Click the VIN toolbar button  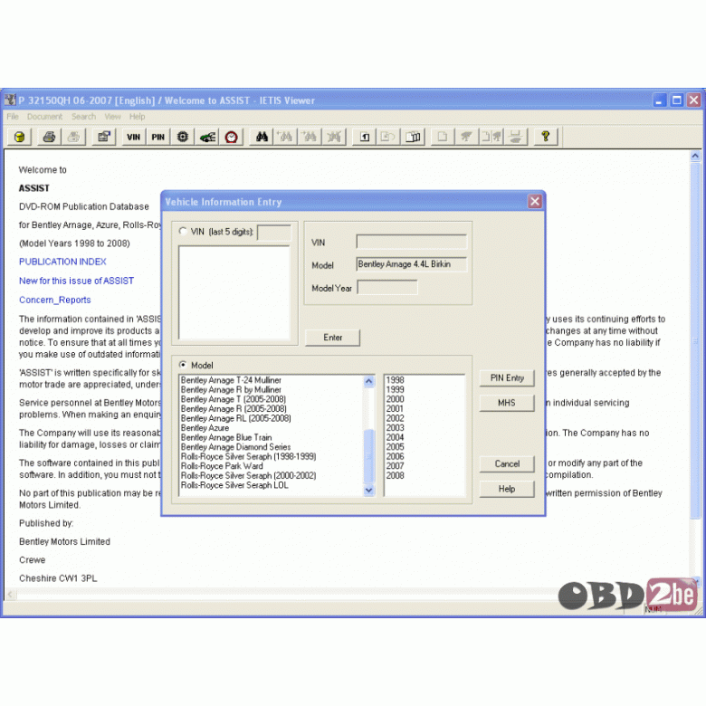click(x=134, y=137)
